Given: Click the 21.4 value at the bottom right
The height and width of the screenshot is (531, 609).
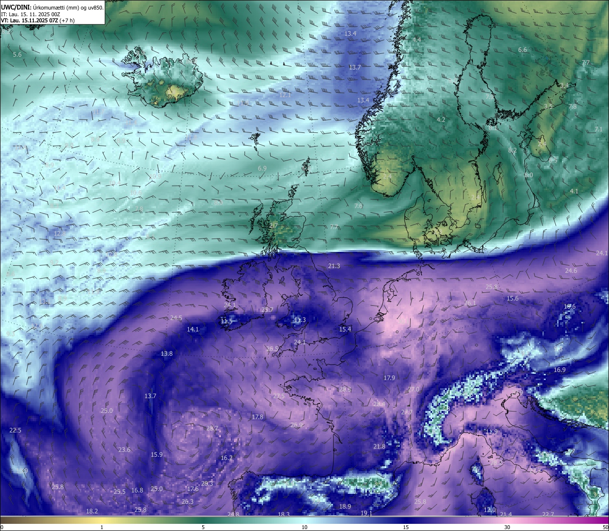Looking at the screenshot, I should (x=506, y=514).
